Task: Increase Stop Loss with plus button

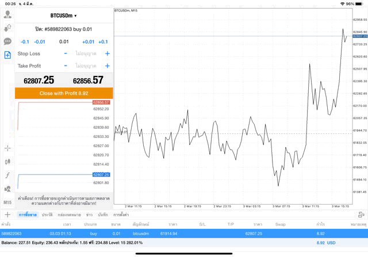Action: point(107,53)
